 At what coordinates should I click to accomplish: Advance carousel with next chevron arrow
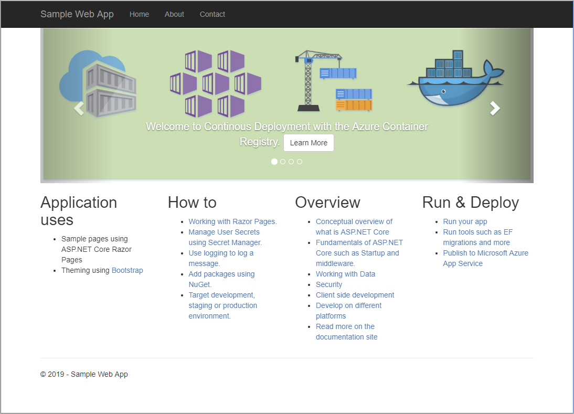point(495,108)
